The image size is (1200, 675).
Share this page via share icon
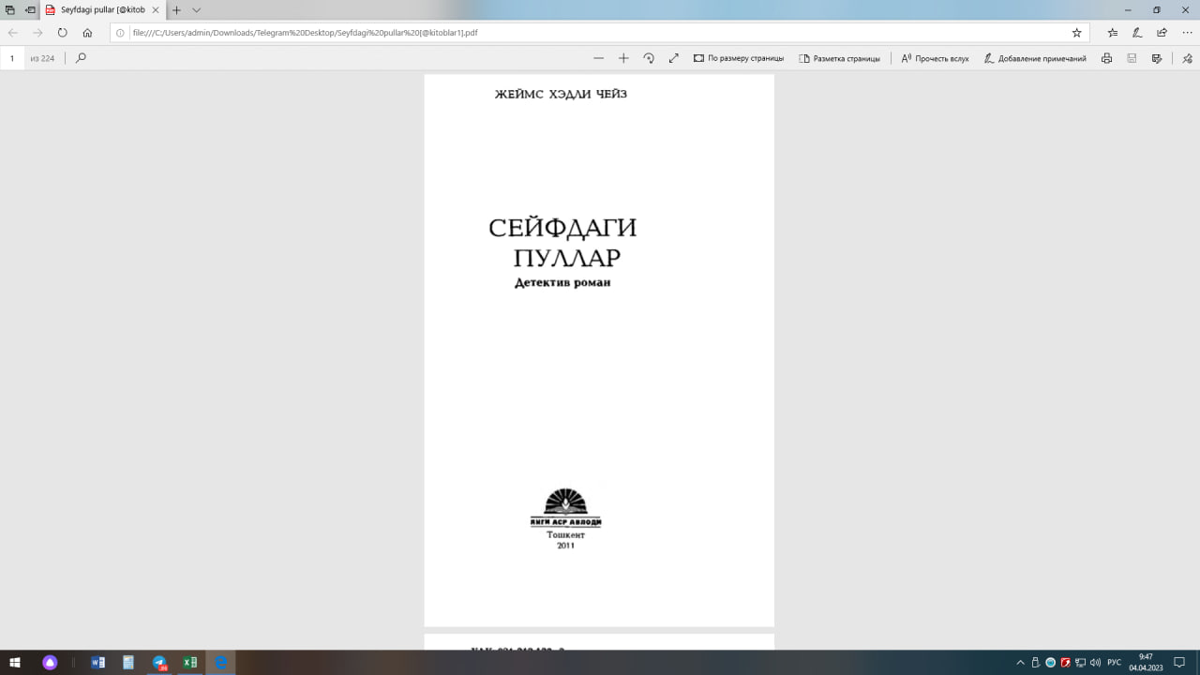coord(1162,32)
